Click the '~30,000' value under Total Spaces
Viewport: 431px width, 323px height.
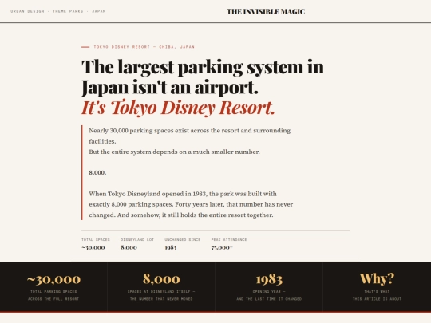[93, 247]
